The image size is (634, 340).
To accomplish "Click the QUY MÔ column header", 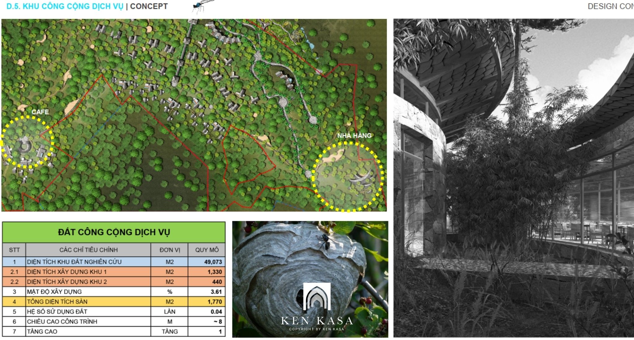I will pos(206,250).
